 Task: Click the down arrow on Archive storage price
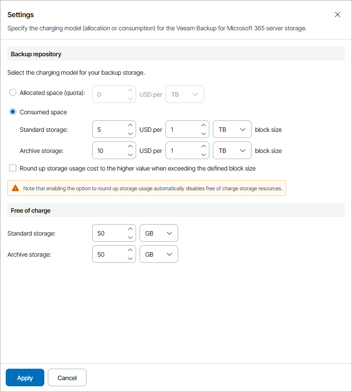click(x=130, y=154)
